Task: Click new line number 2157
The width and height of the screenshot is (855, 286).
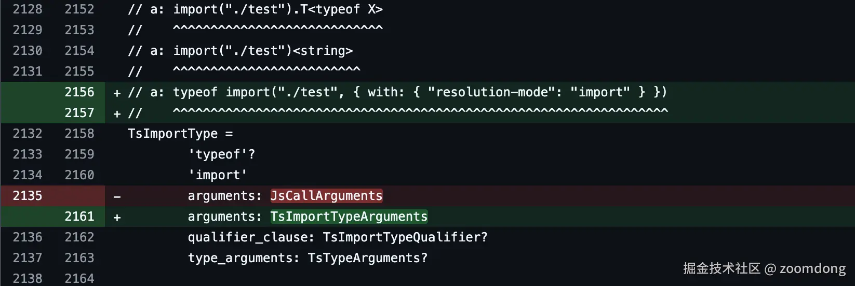Action: [79, 113]
